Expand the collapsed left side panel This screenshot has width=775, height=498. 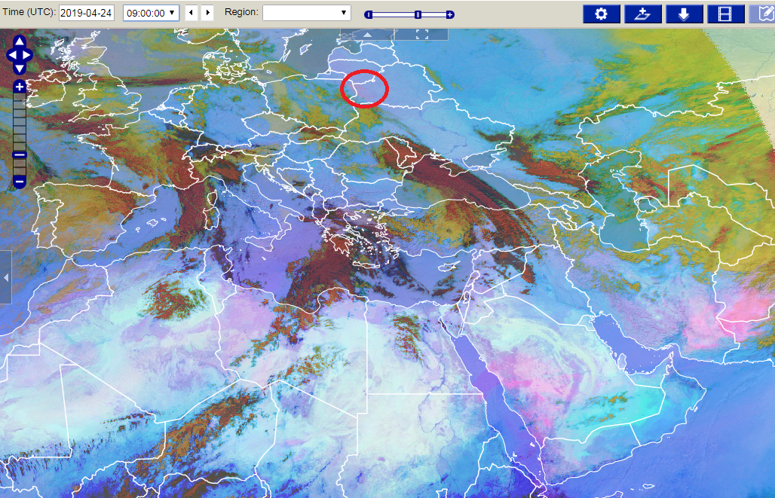(x=5, y=278)
